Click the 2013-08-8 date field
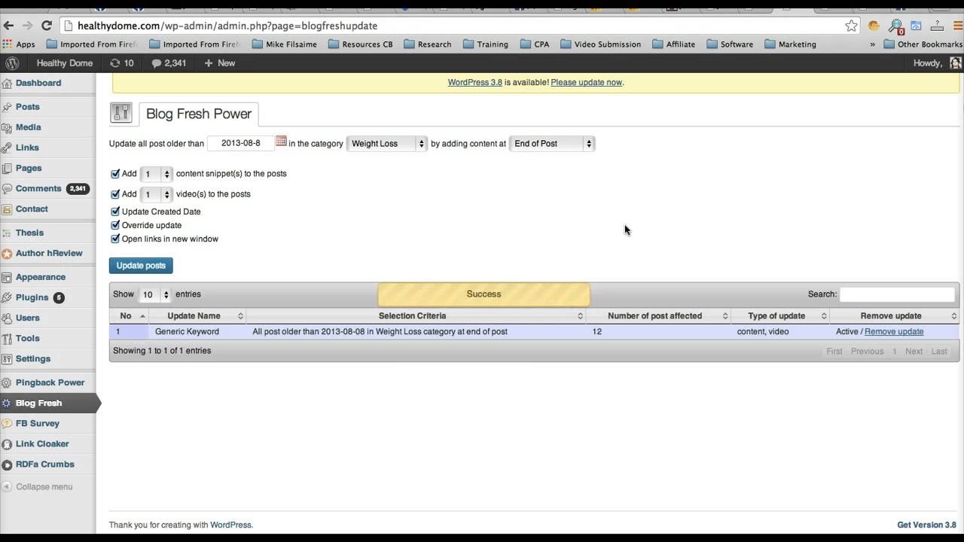964x542 pixels. tap(241, 143)
